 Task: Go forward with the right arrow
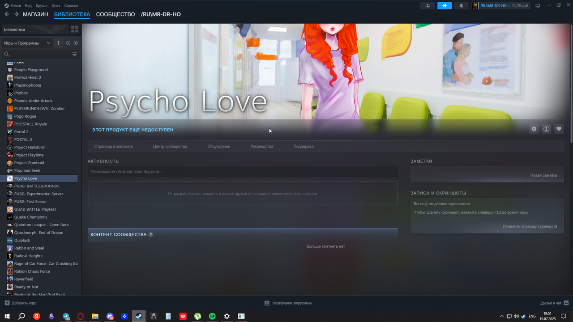pos(16,14)
